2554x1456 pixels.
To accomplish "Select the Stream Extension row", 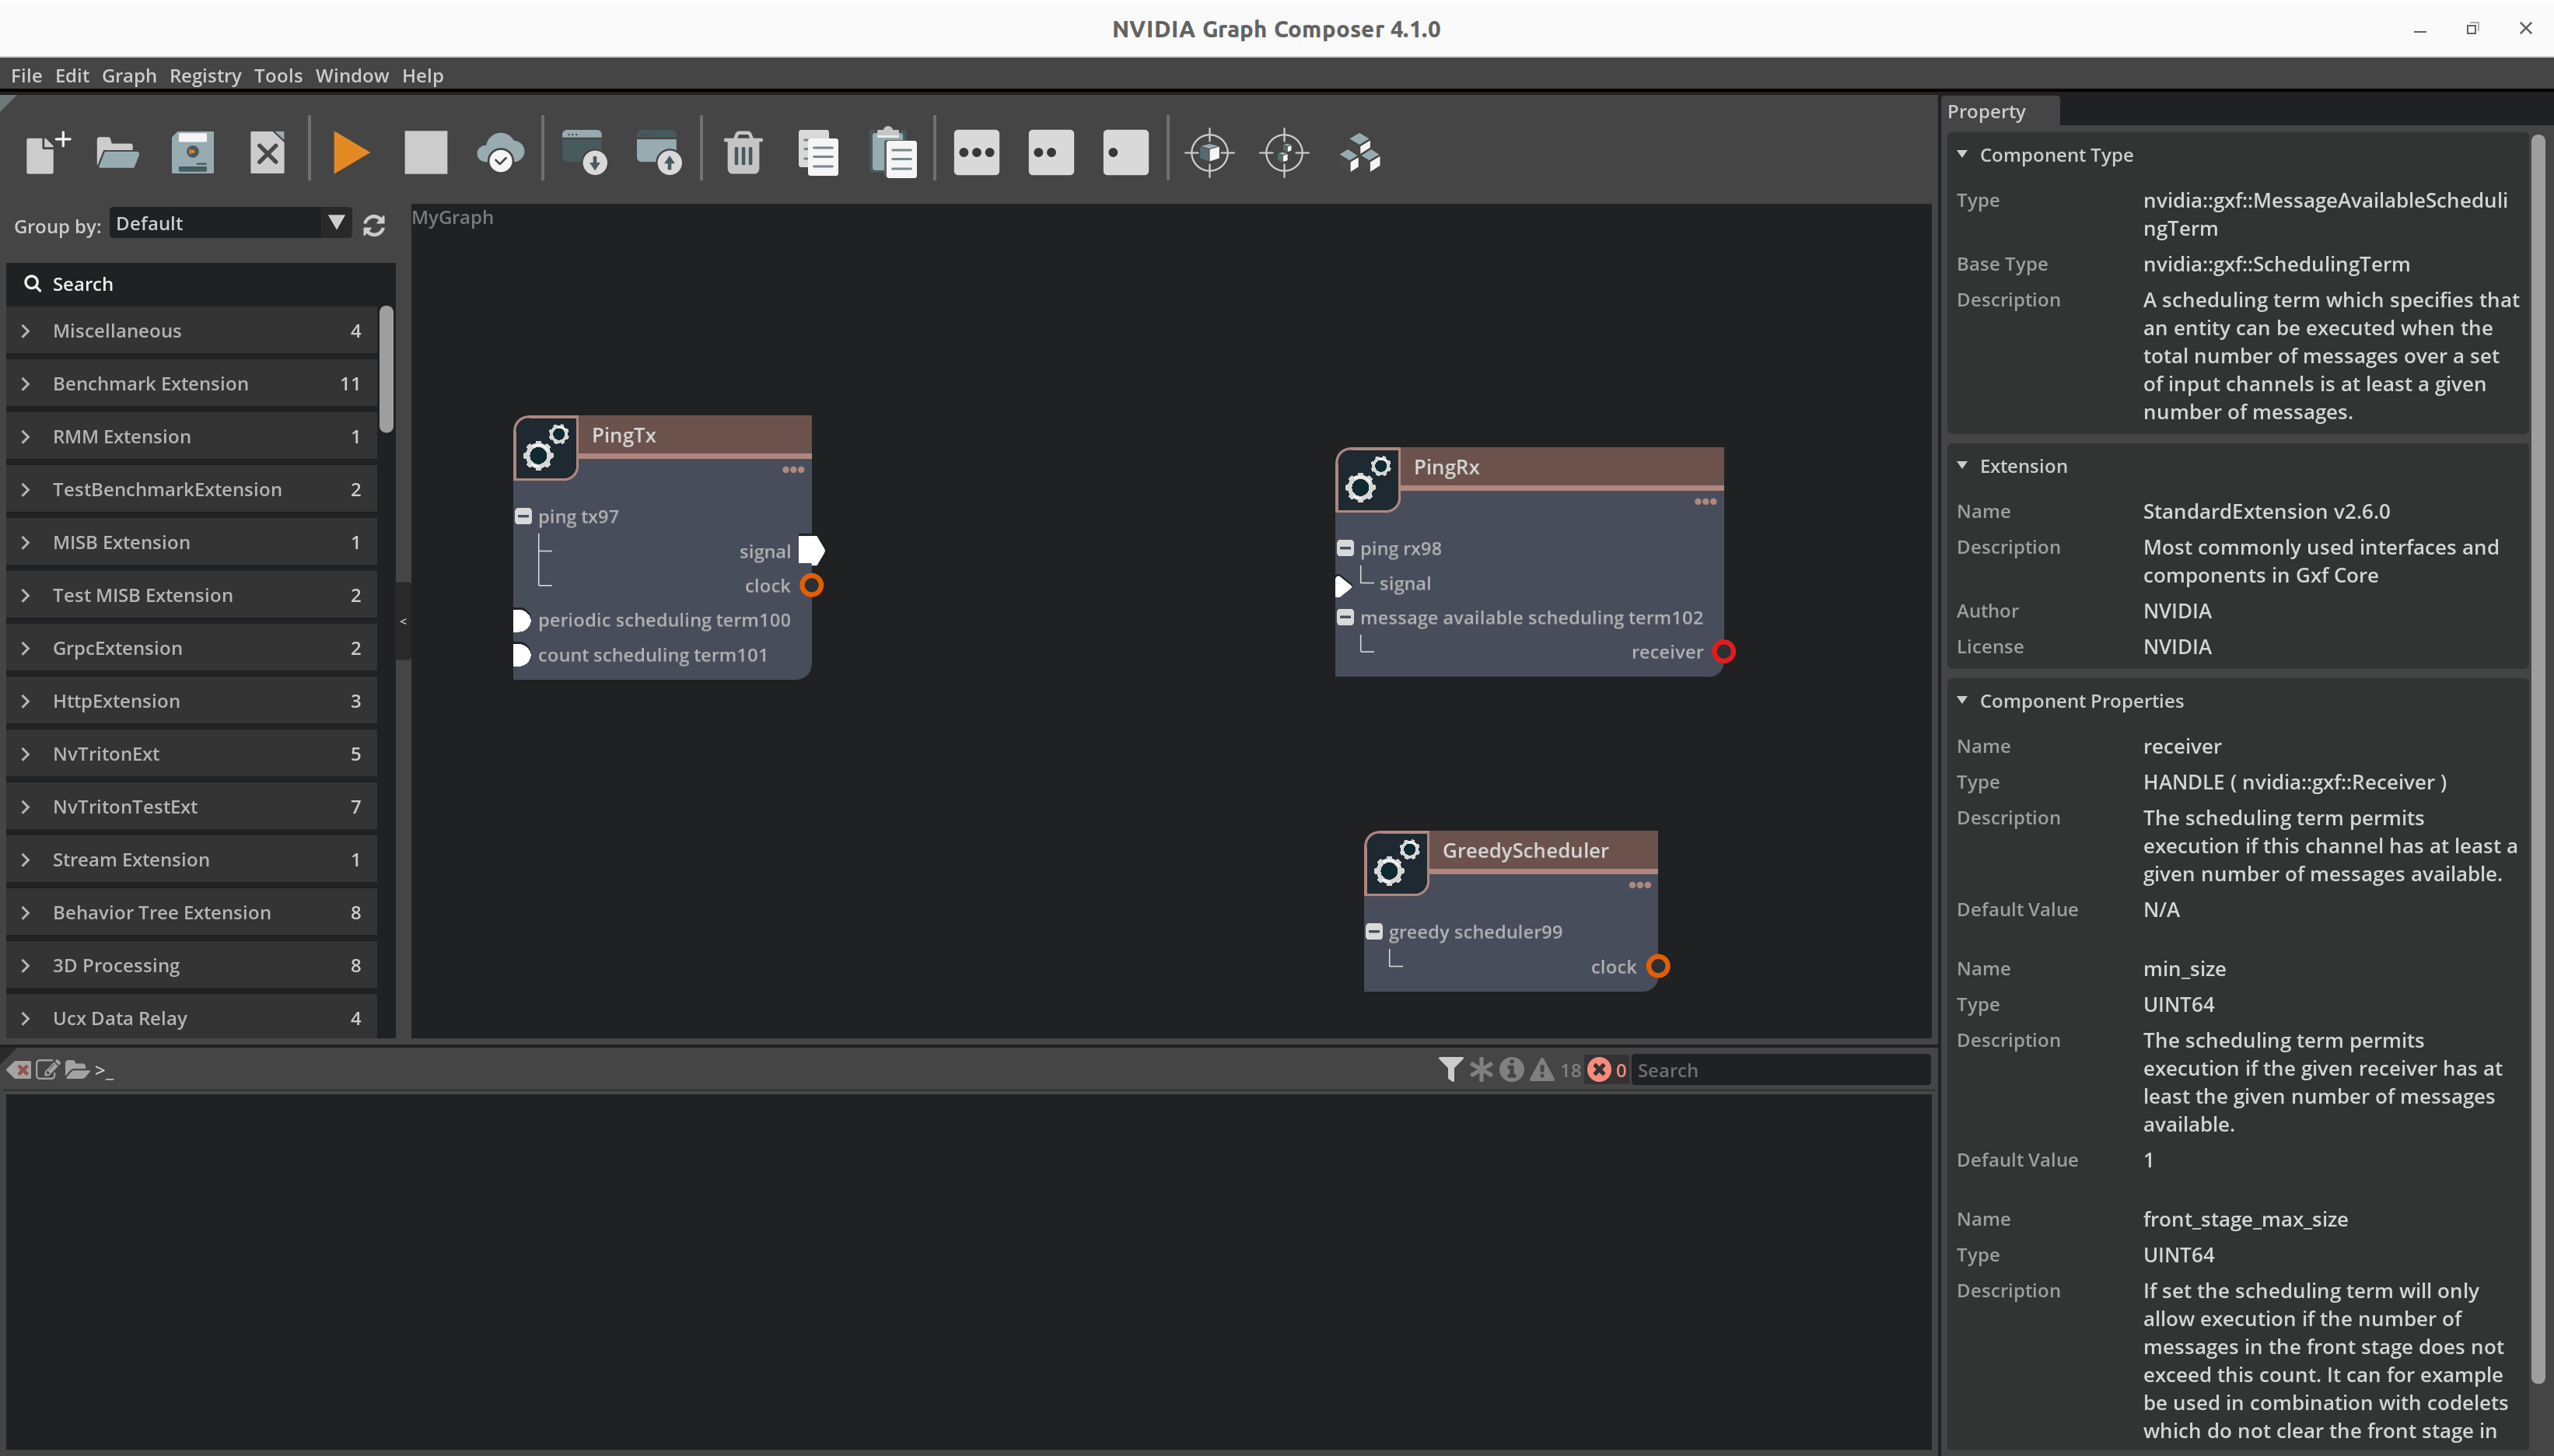I will tap(192, 860).
